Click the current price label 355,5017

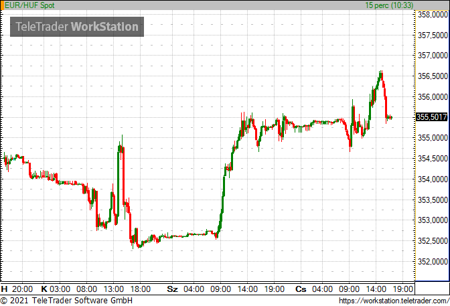[x=432, y=117]
